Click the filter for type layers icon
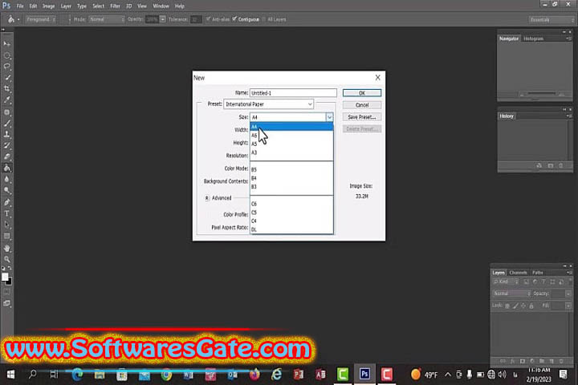 pos(543,282)
